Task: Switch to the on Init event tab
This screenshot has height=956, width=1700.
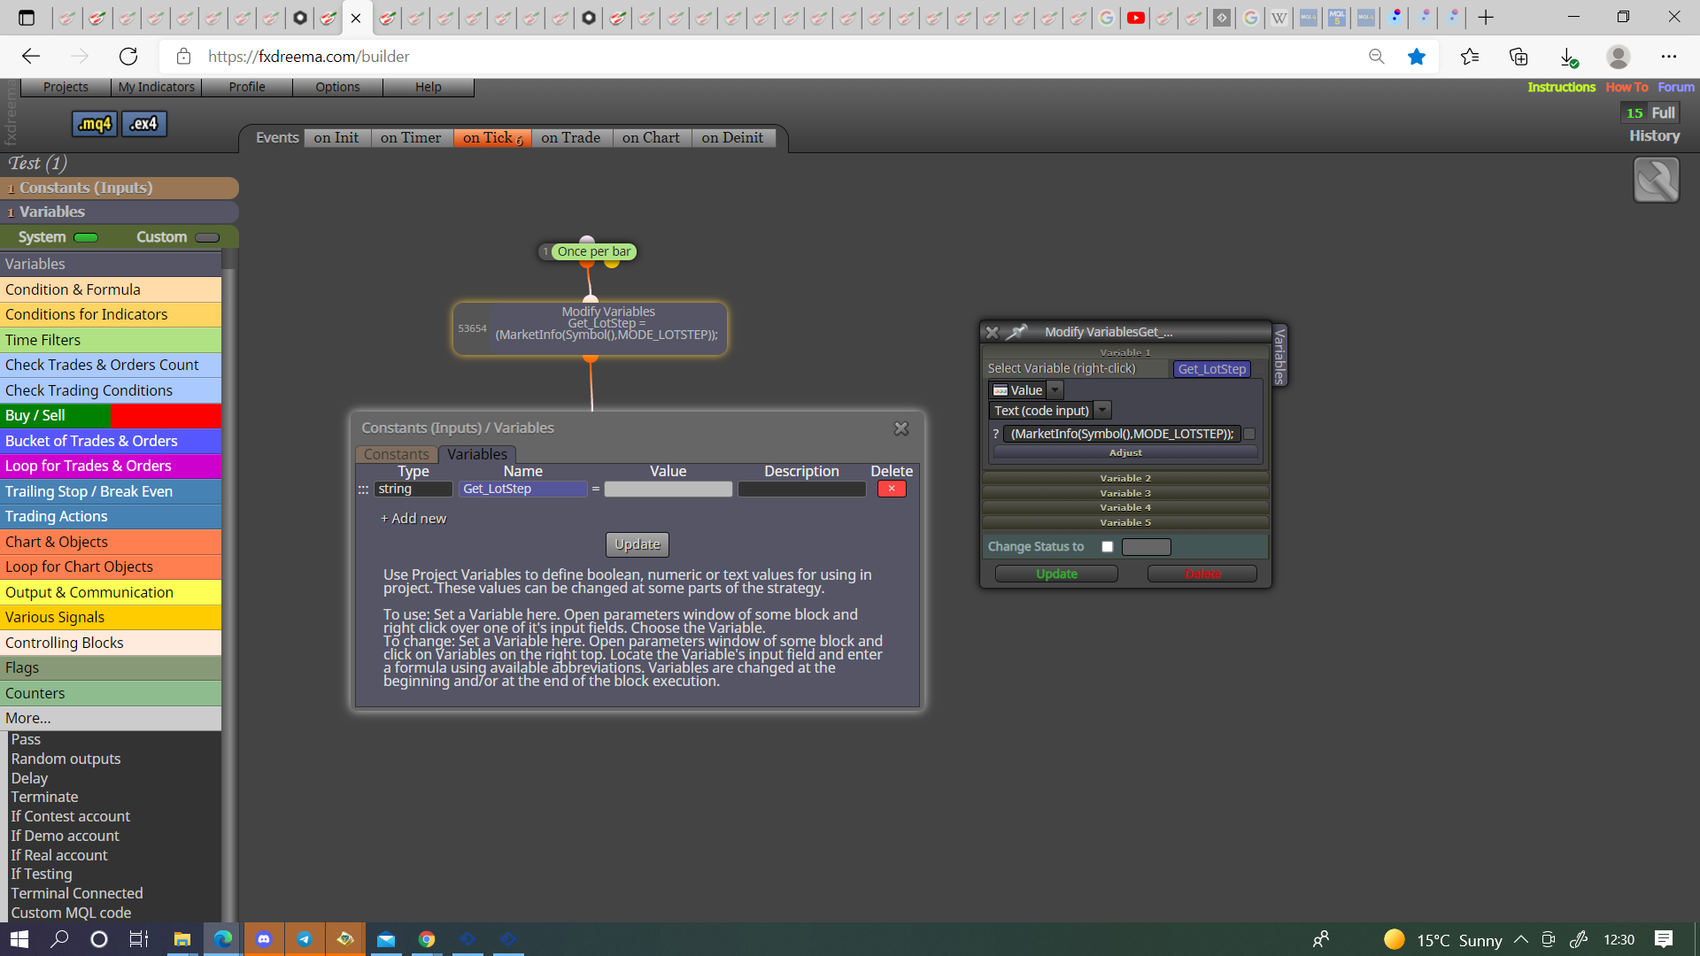Action: click(336, 138)
